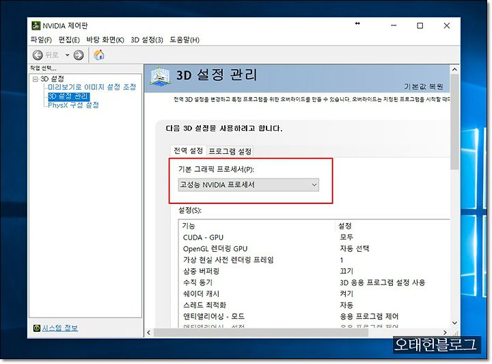The height and width of the screenshot is (364, 492).
Task: Select 미리보기로 이미지 설정 조정 in tree
Action: [92, 87]
